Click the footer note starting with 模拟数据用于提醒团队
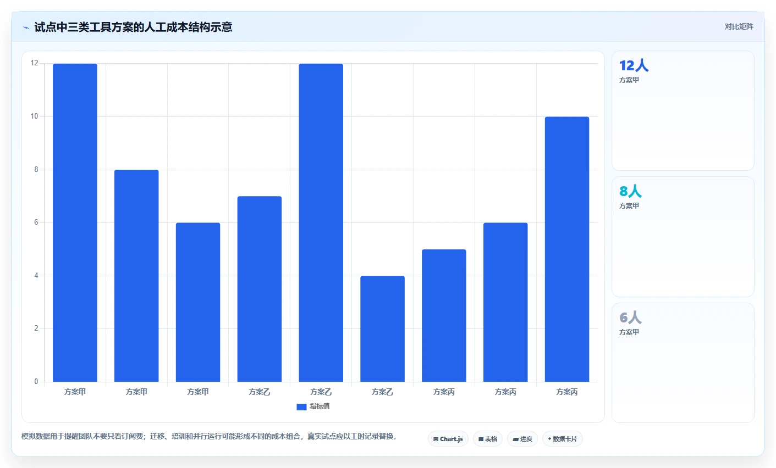Viewport: 776px width, 468px height. [x=209, y=437]
